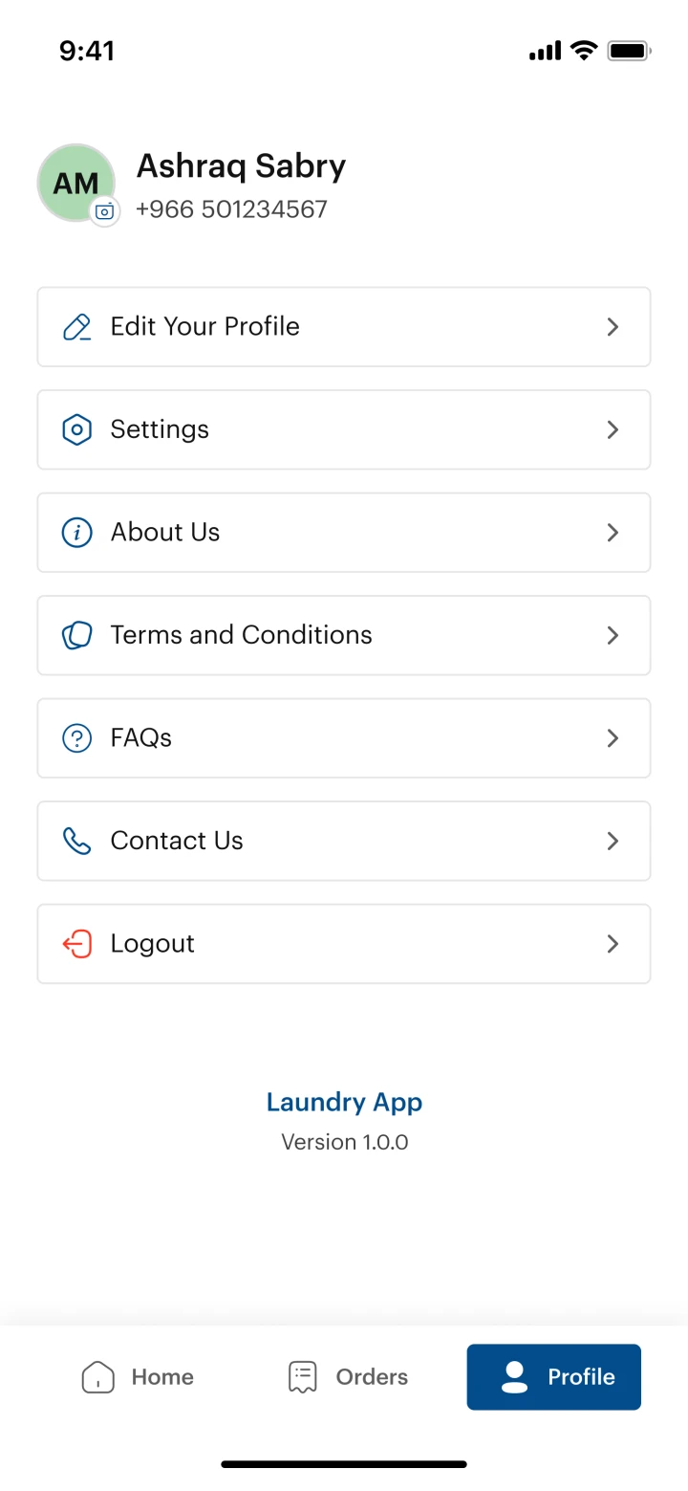Screen dimensions: 688x1491
Task: Tap the AM profile avatar
Action: click(74, 181)
